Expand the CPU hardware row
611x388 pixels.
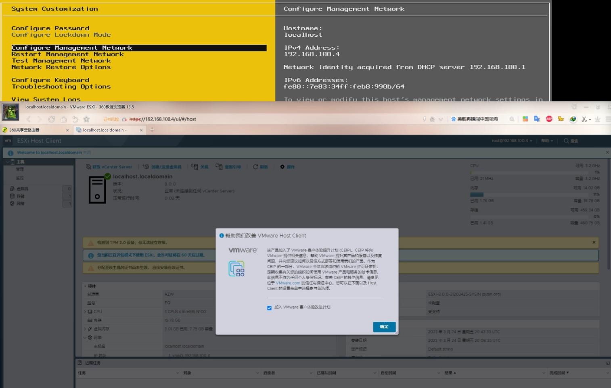coord(85,311)
